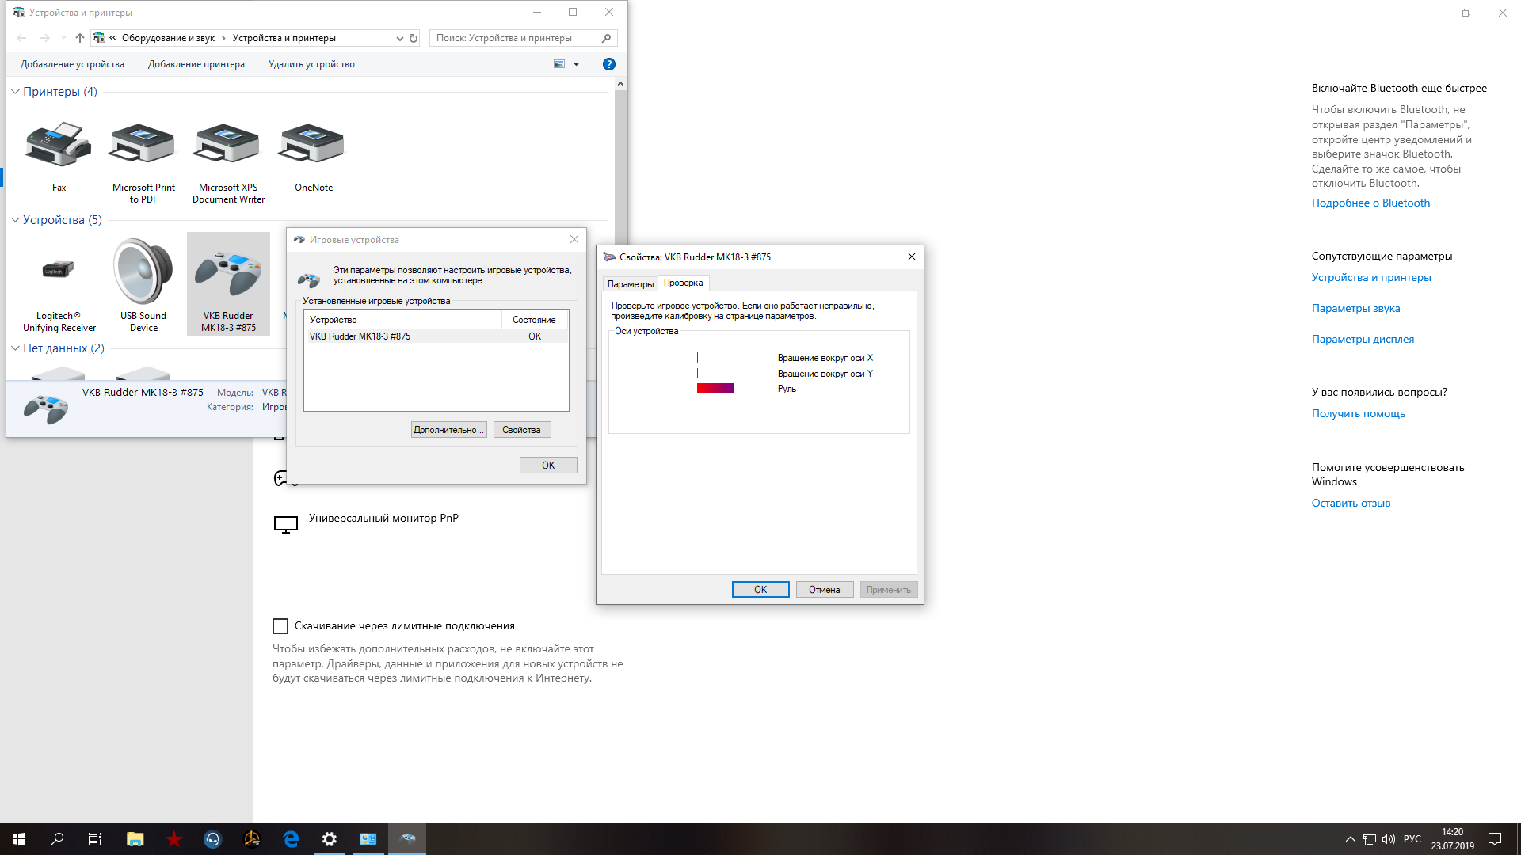Collapse the Устройства (5) group
Viewport: 1521px width, 855px height.
(15, 220)
